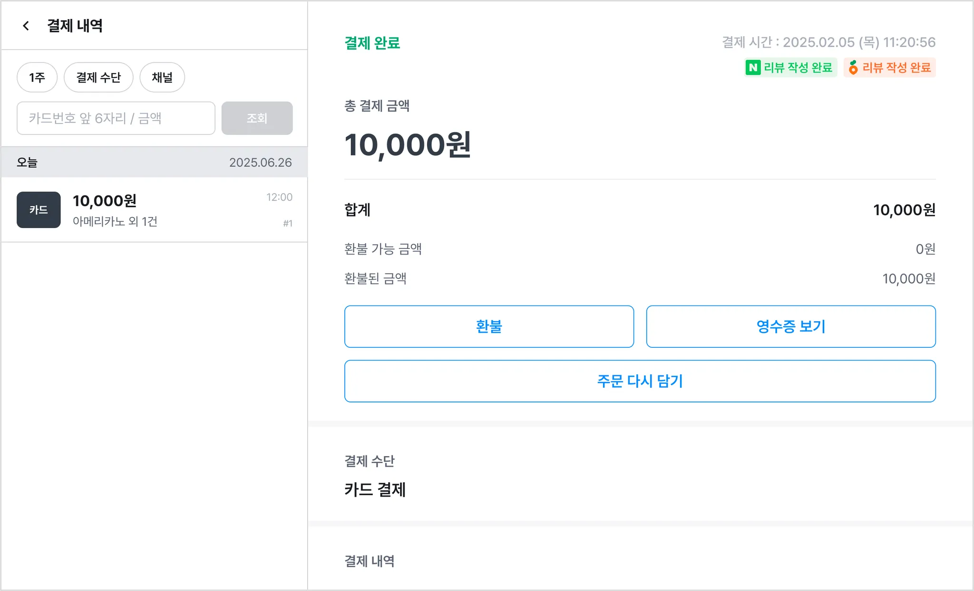The width and height of the screenshot is (974, 591).
Task: Open 영수증 보기 to view the receipt
Action: pos(790,326)
